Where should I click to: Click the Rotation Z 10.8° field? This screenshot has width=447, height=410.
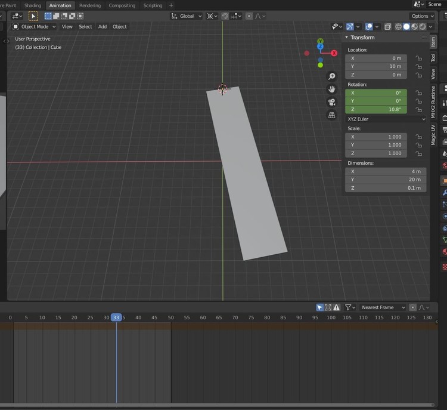376,109
